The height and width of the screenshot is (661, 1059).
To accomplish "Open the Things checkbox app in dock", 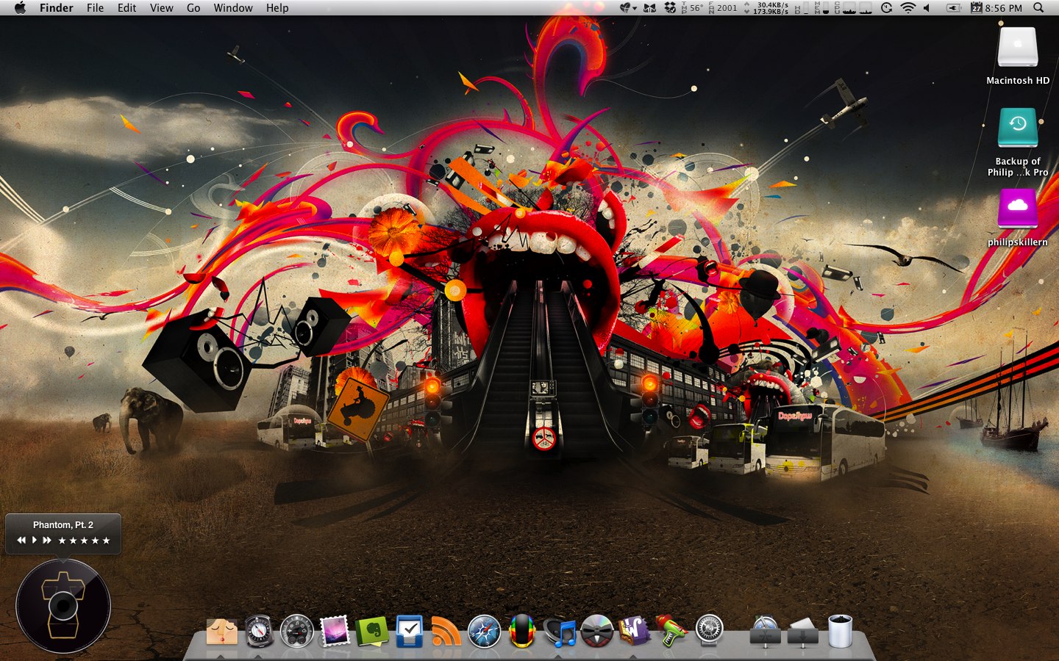I will coord(410,632).
